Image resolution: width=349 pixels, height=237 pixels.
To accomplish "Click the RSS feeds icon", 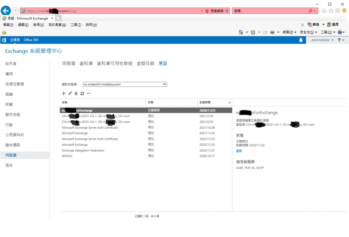I will [253, 32].
